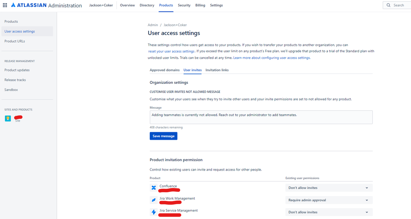The height and width of the screenshot is (219, 411).
Task: Open the Directory menu item
Action: [x=147, y=5]
